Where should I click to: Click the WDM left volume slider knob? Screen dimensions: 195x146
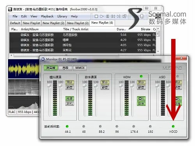tap(121, 86)
